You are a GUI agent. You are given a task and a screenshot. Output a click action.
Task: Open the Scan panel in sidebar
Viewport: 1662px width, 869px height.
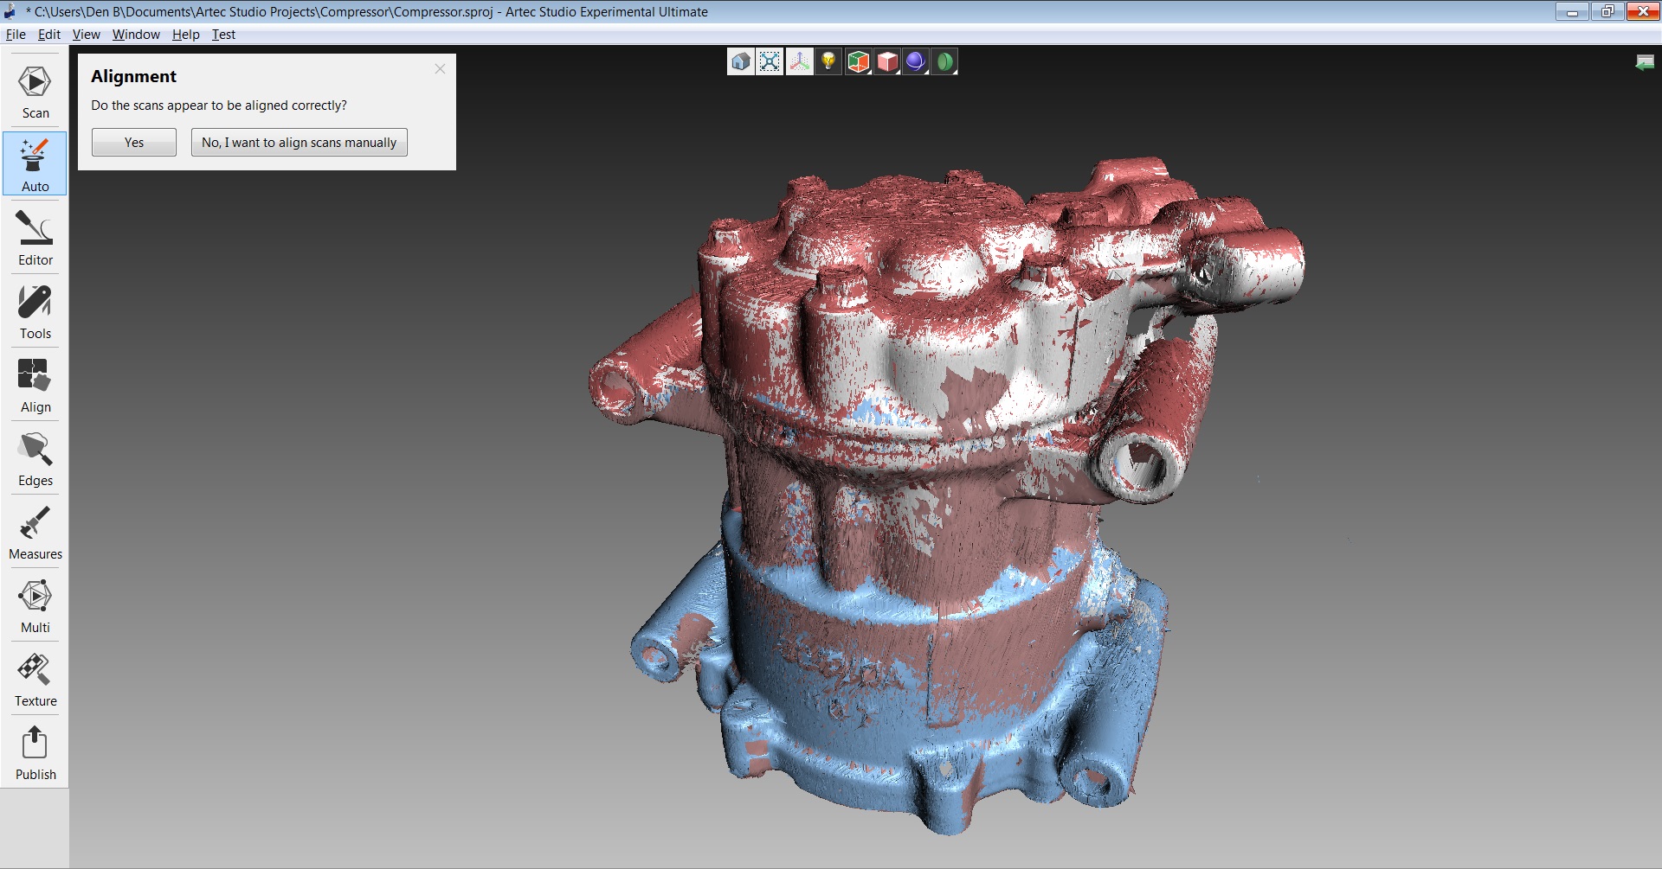(35, 92)
